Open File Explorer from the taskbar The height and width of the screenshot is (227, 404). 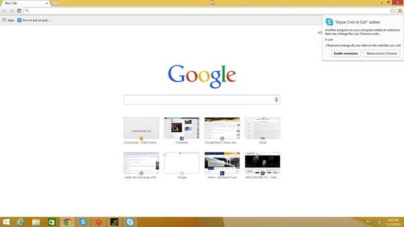tap(36, 222)
